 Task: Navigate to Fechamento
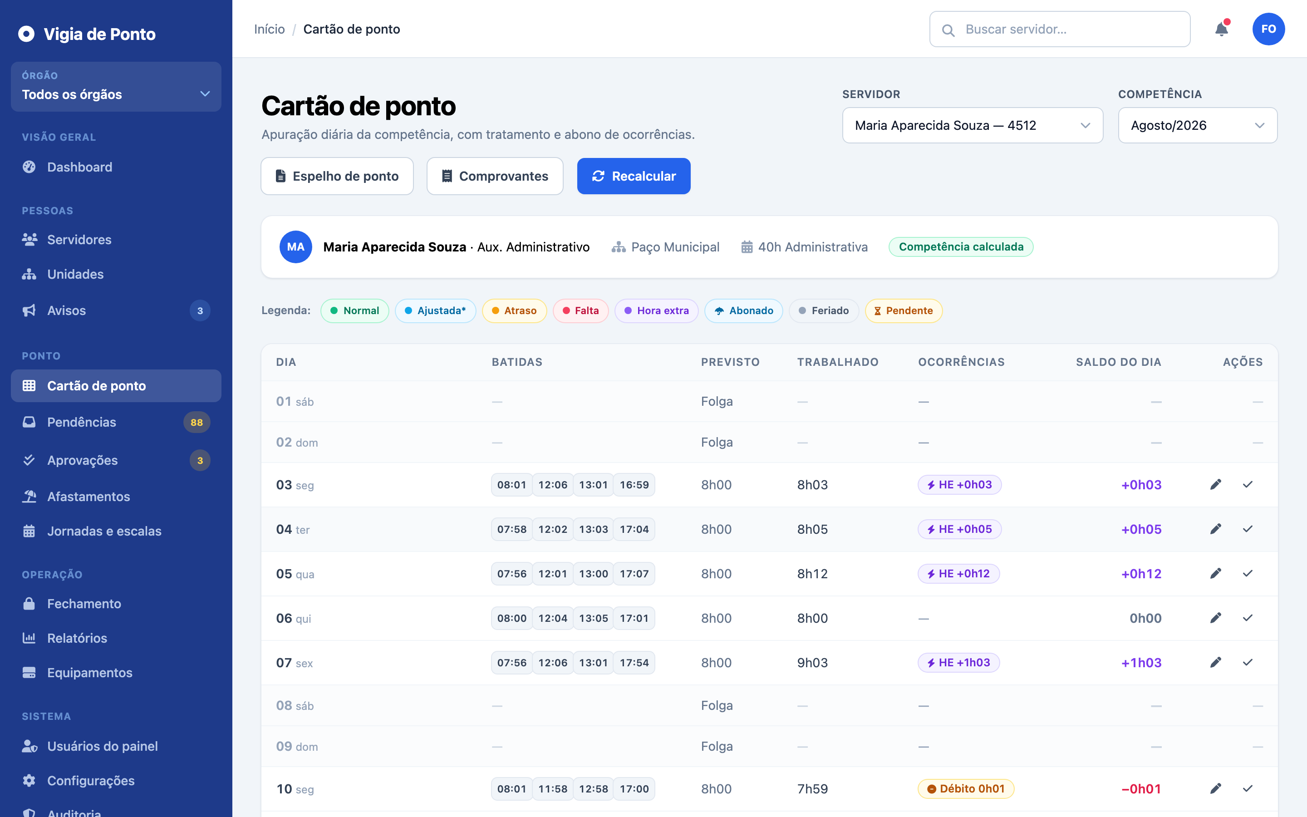116,604
